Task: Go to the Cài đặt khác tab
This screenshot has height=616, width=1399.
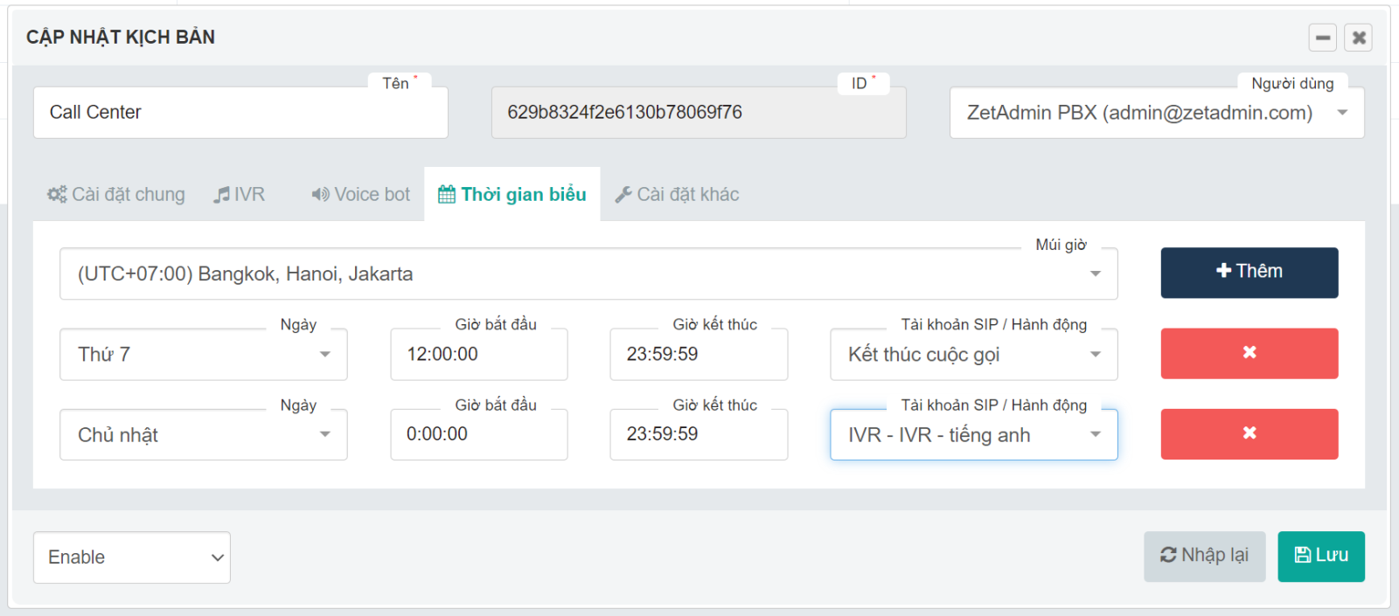Action: pos(677,194)
